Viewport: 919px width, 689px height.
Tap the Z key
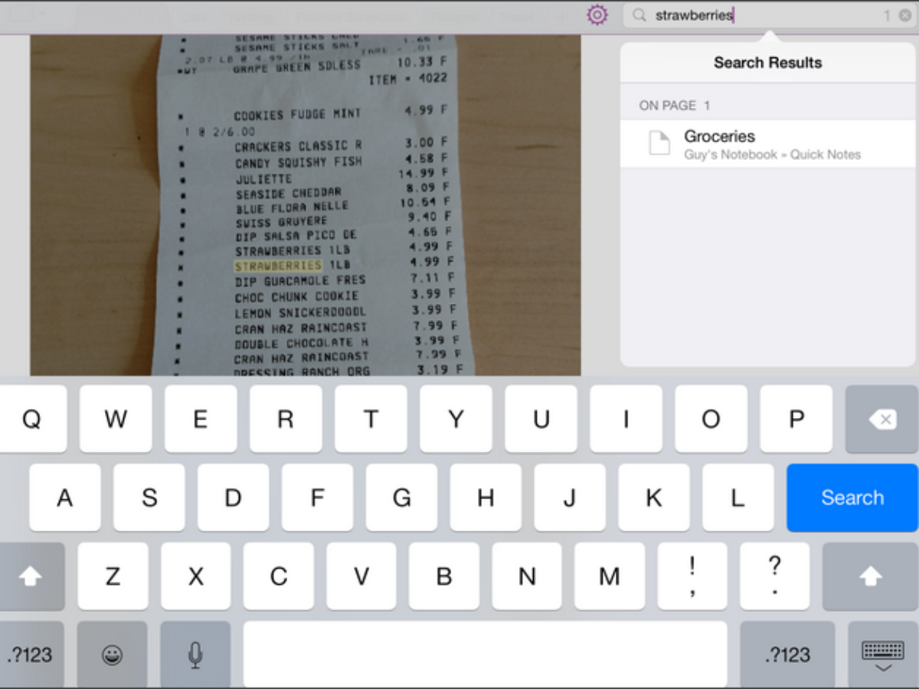tap(113, 576)
